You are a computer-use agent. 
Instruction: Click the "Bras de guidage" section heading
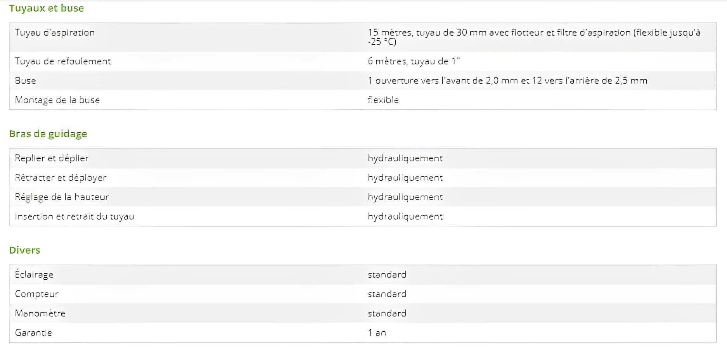(48, 134)
